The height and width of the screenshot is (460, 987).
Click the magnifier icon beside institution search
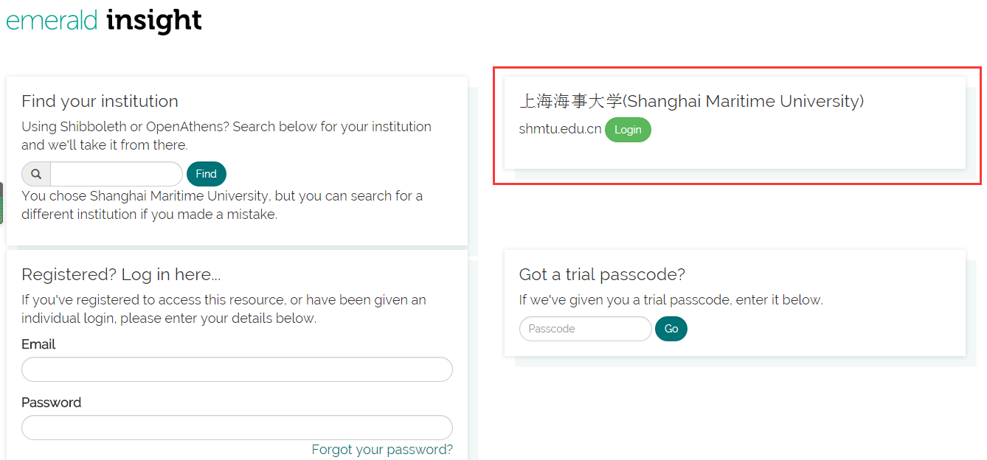(36, 174)
